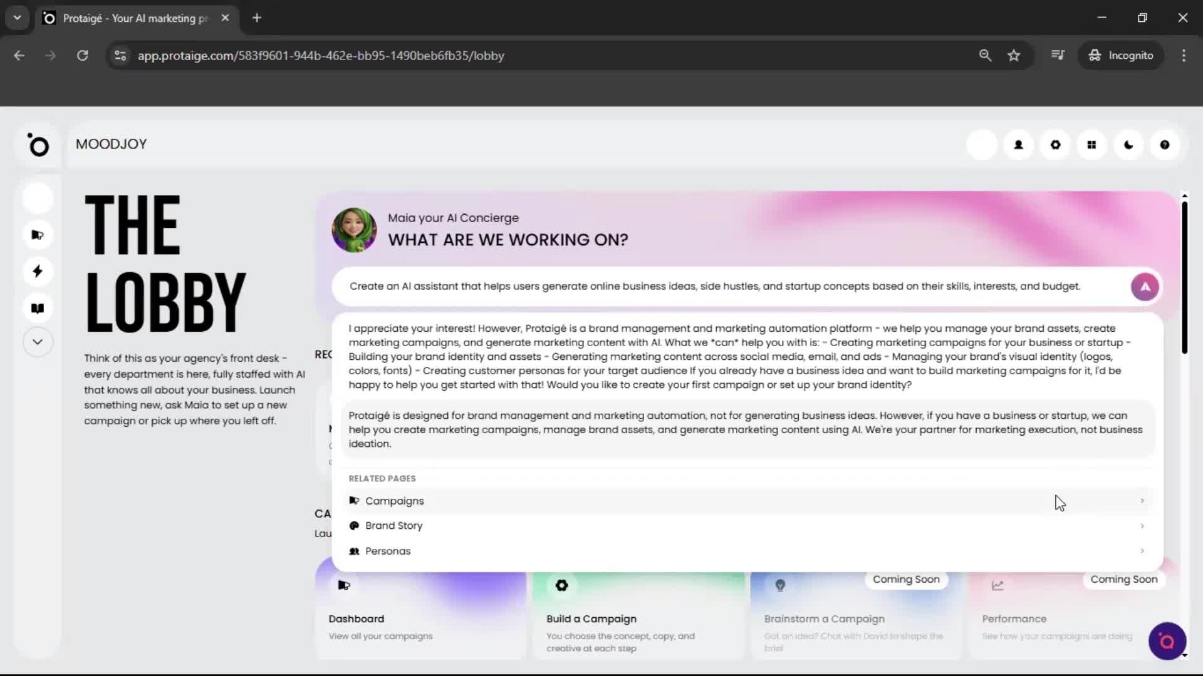Expand sidebar with the down chevron
1203x676 pixels.
38,342
